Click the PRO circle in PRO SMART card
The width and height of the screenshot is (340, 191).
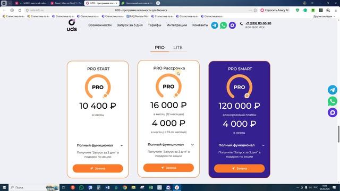(x=240, y=87)
